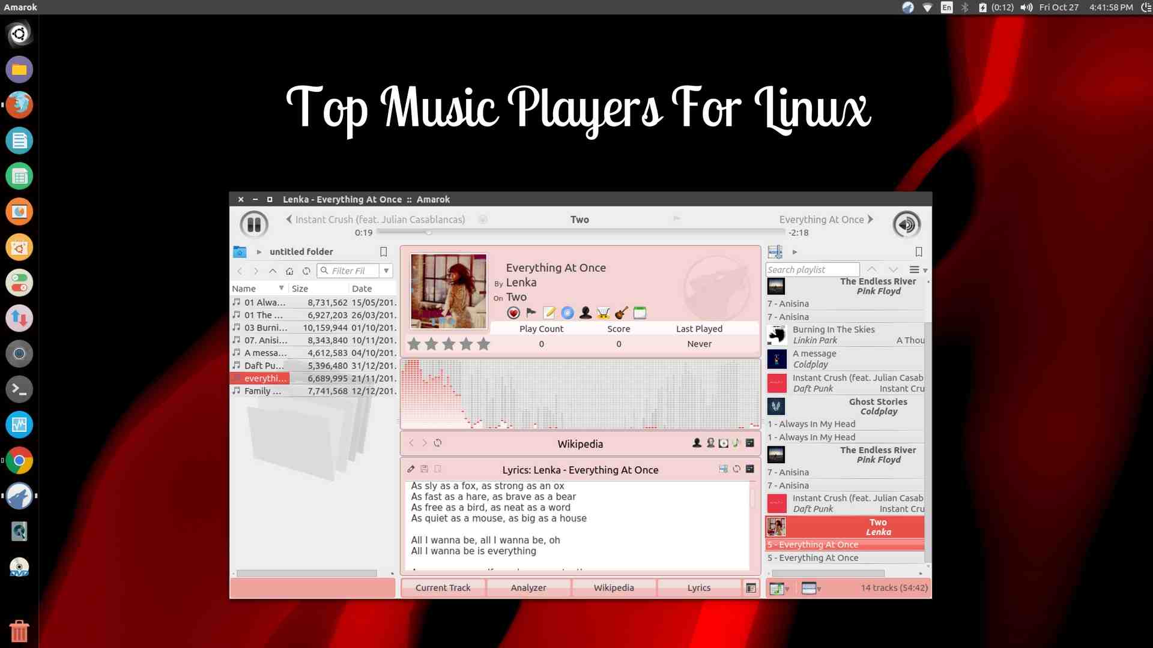Click the Search playlist input field
1153x648 pixels.
point(813,269)
